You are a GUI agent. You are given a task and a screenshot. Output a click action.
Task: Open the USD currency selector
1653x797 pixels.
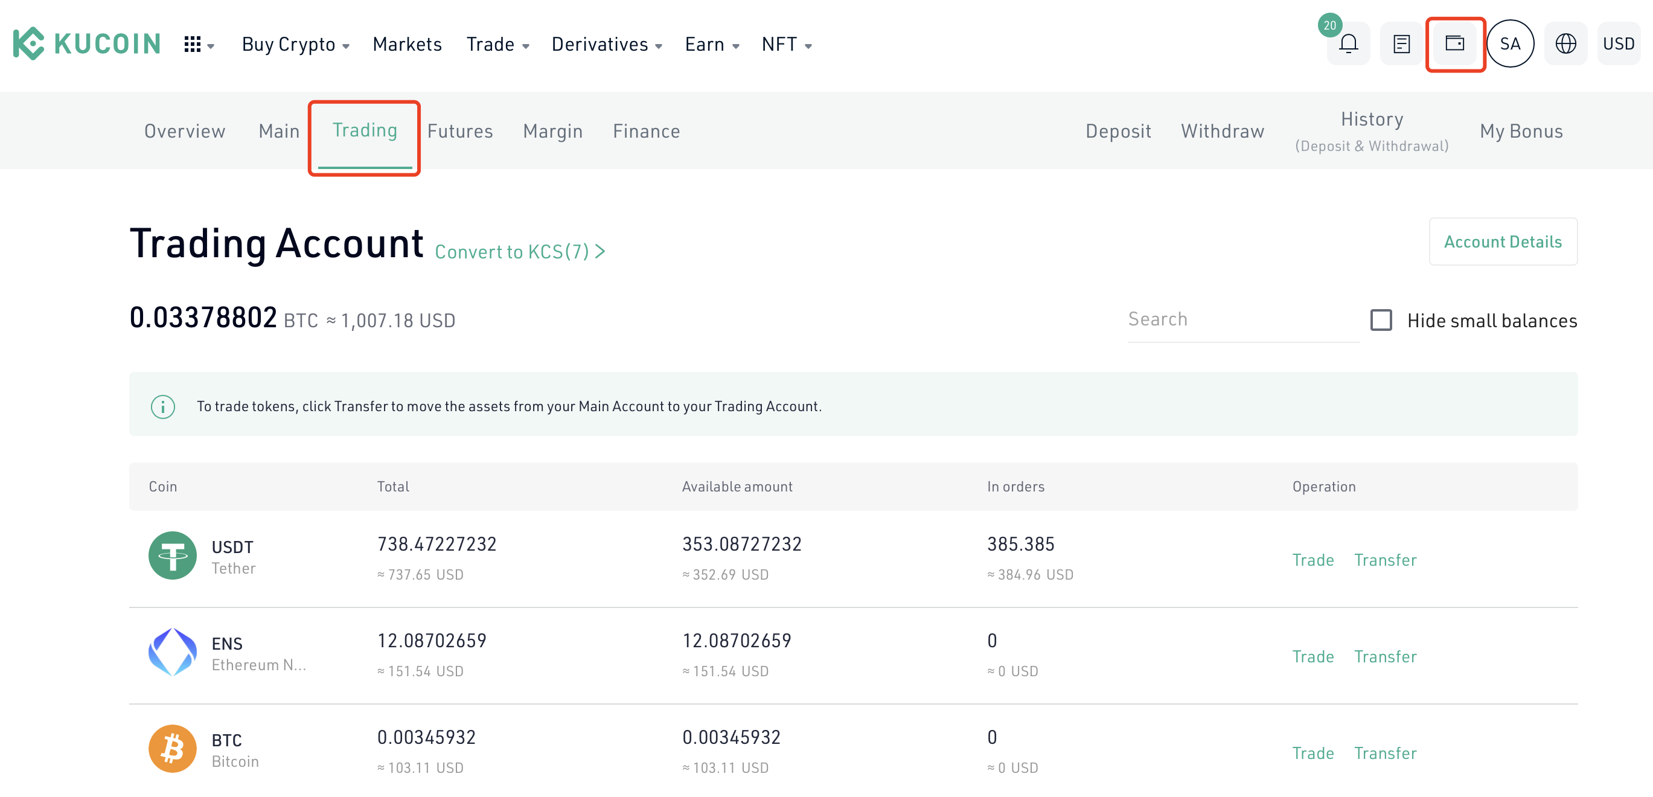(x=1619, y=43)
